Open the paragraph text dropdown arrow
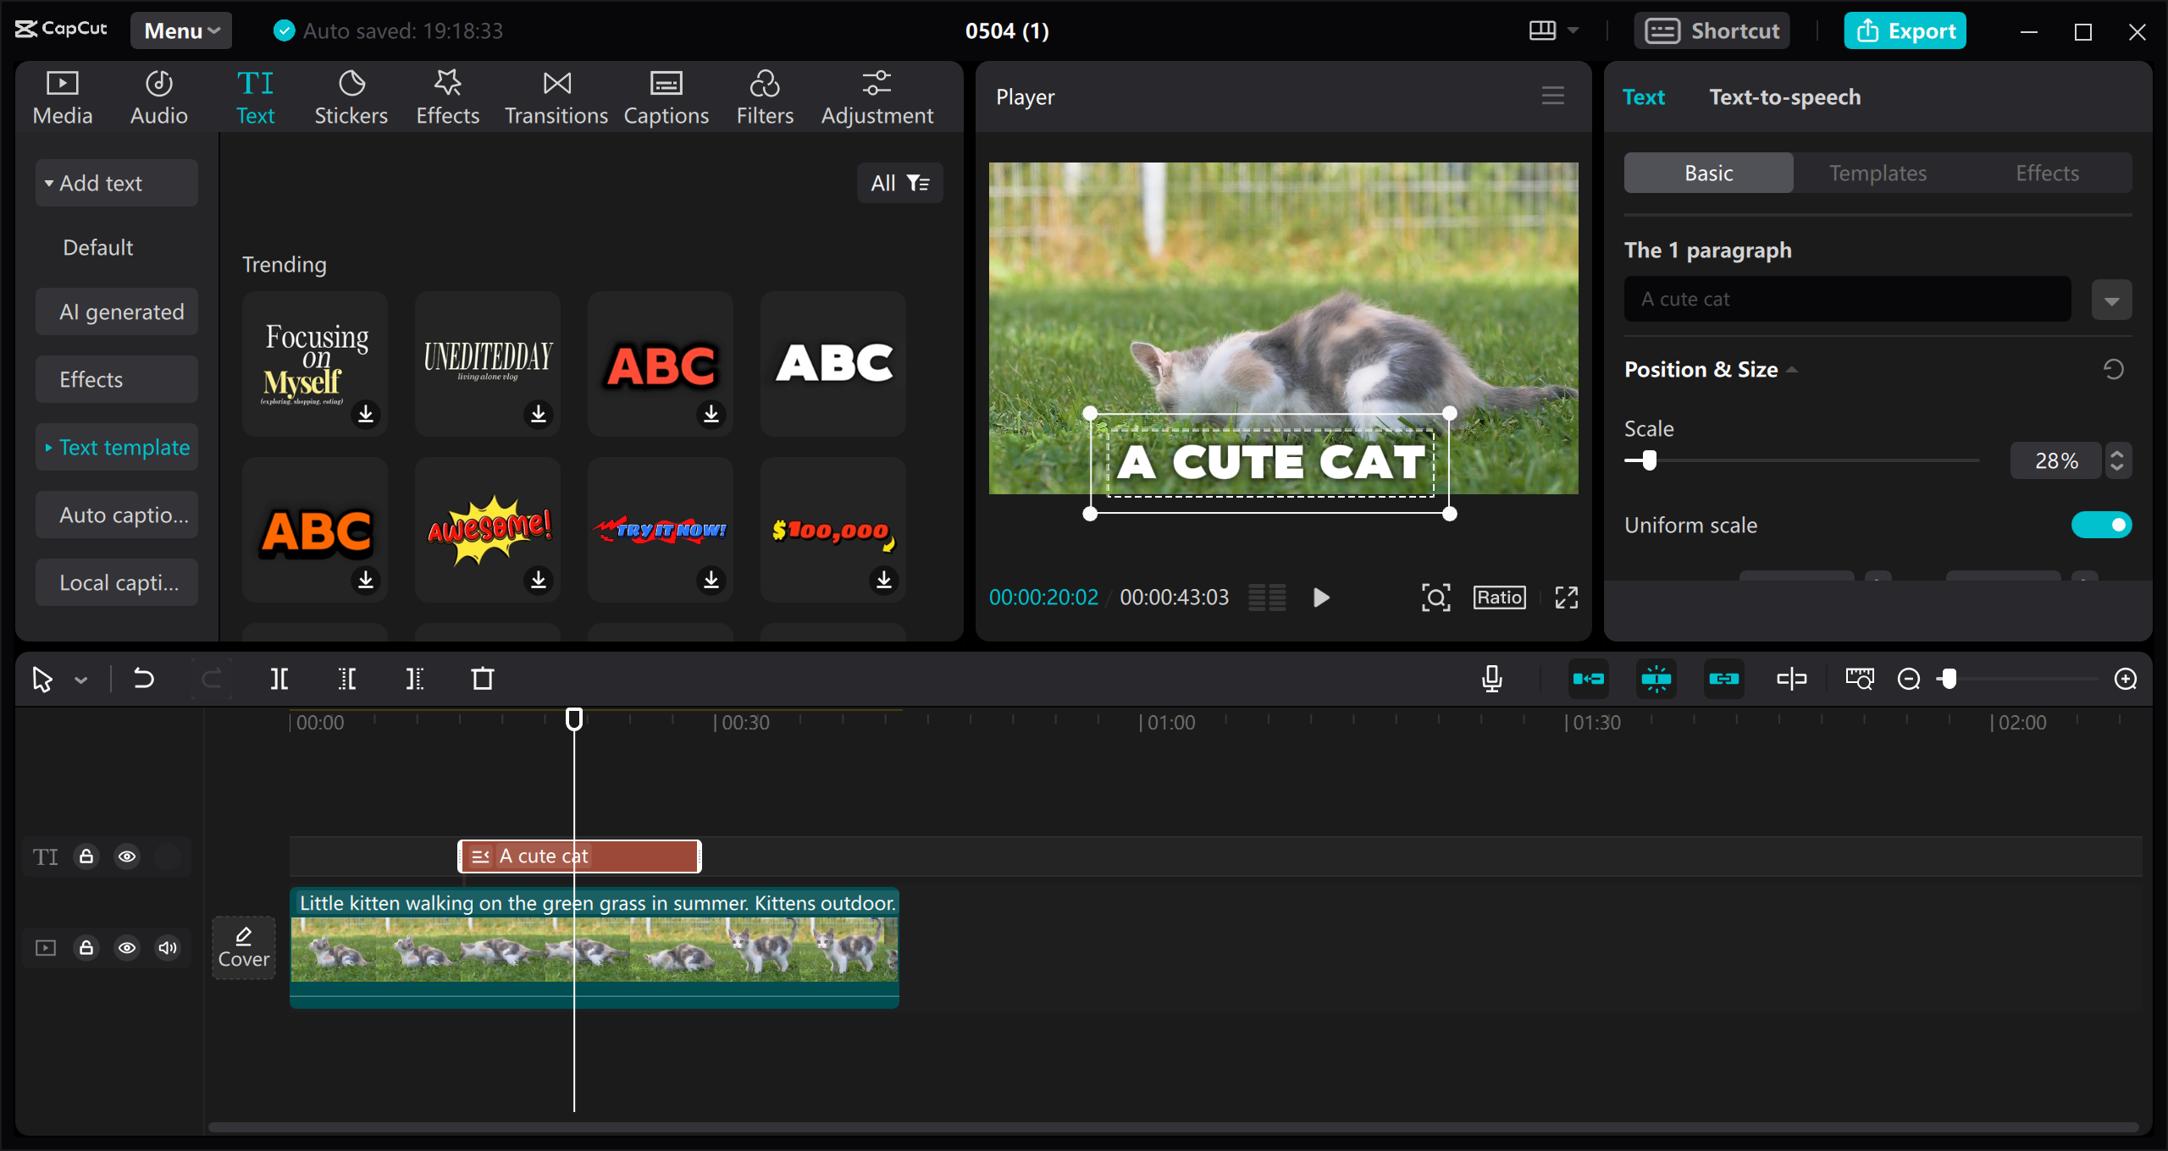The image size is (2168, 1151). pos(2110,299)
